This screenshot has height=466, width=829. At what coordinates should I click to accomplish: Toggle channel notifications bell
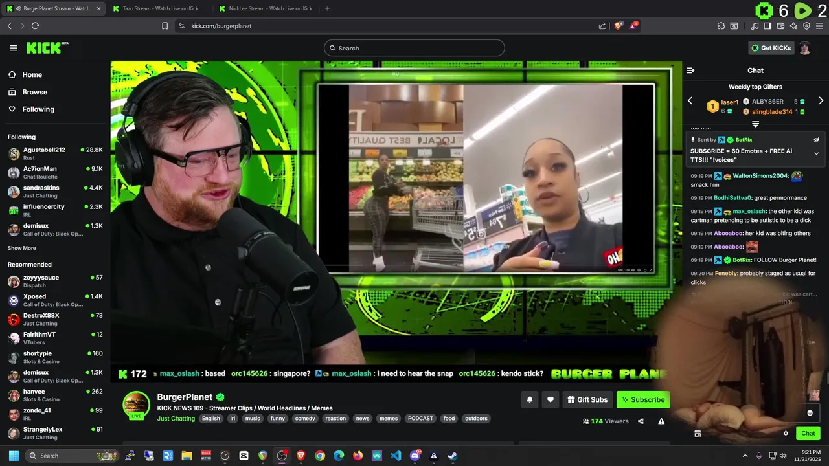coord(529,400)
